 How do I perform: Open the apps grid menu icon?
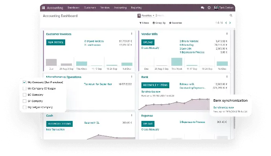click(43, 7)
